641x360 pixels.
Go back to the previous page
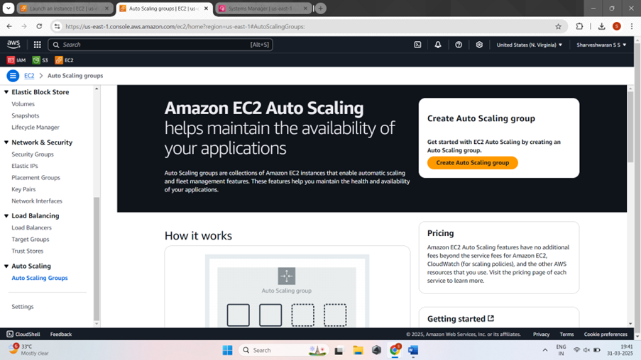pos(9,26)
